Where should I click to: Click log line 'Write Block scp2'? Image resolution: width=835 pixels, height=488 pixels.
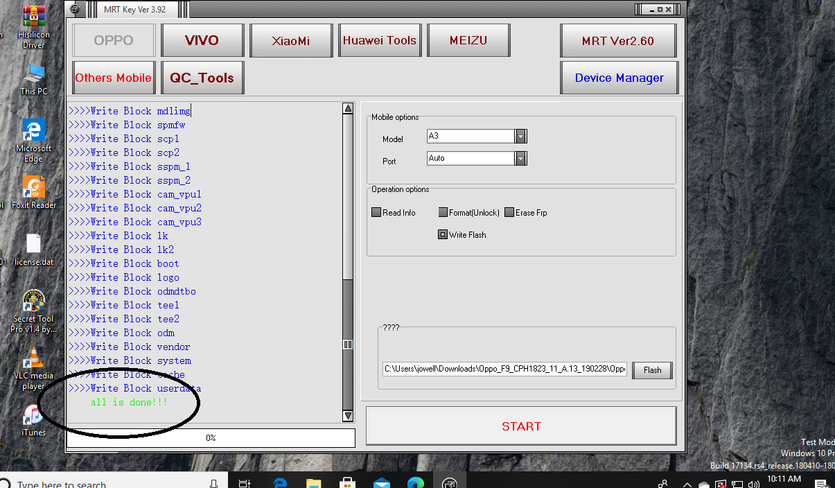coord(124,152)
